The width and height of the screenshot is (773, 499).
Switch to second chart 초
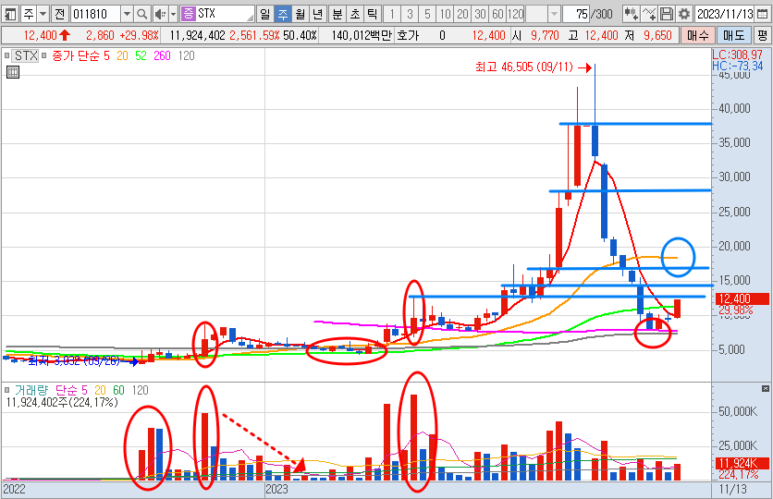(355, 14)
